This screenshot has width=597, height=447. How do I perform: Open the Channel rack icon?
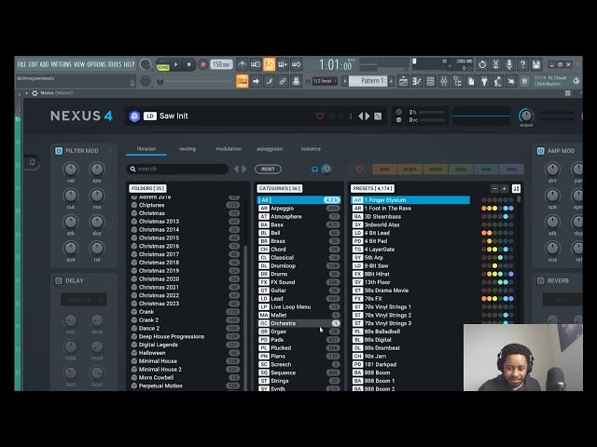coord(430,81)
